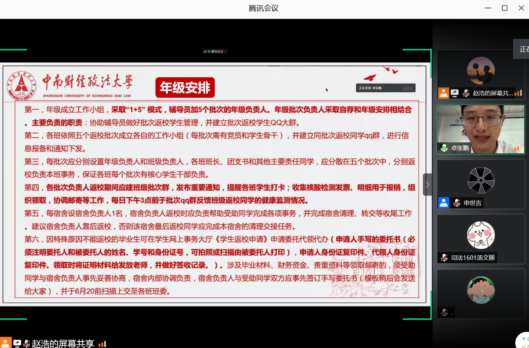Click the 赵浩的屏幕共享 label at bottom-left
529x348 pixels.
63,343
